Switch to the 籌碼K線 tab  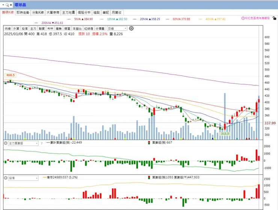tap(8, 12)
